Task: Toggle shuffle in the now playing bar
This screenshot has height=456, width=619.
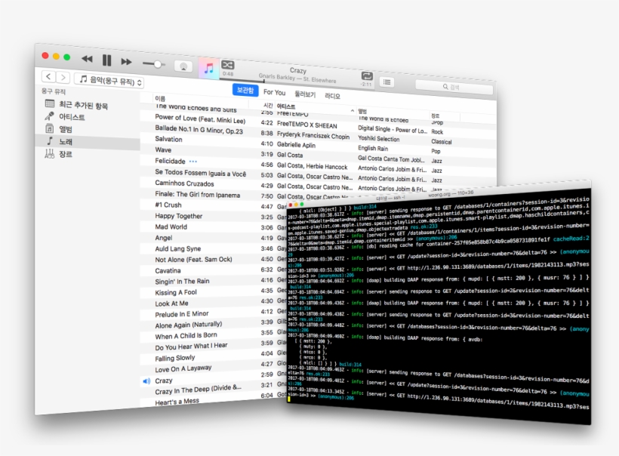Action: 228,65
